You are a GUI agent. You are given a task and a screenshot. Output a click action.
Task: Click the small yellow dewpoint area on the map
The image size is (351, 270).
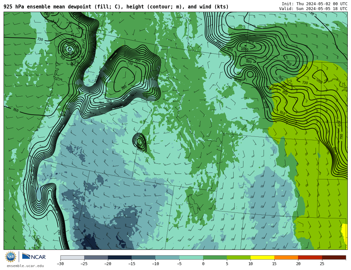point(344,233)
